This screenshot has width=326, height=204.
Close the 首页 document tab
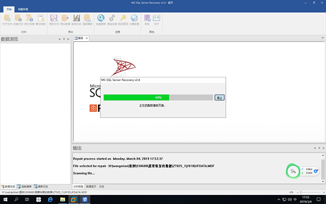86,38
